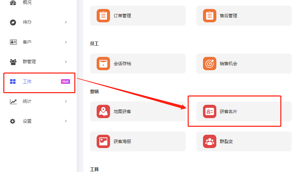Screen dimensions: 301x172
Task: Expand the 统计 menu chevron
Action: 66,101
